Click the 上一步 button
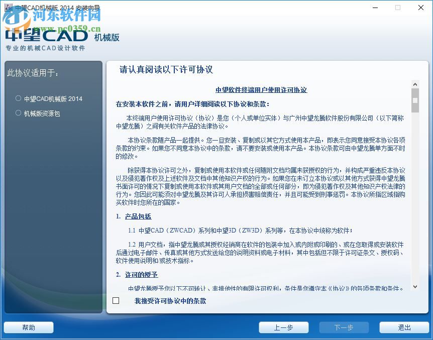This screenshot has height=340, width=433. (x=284, y=327)
